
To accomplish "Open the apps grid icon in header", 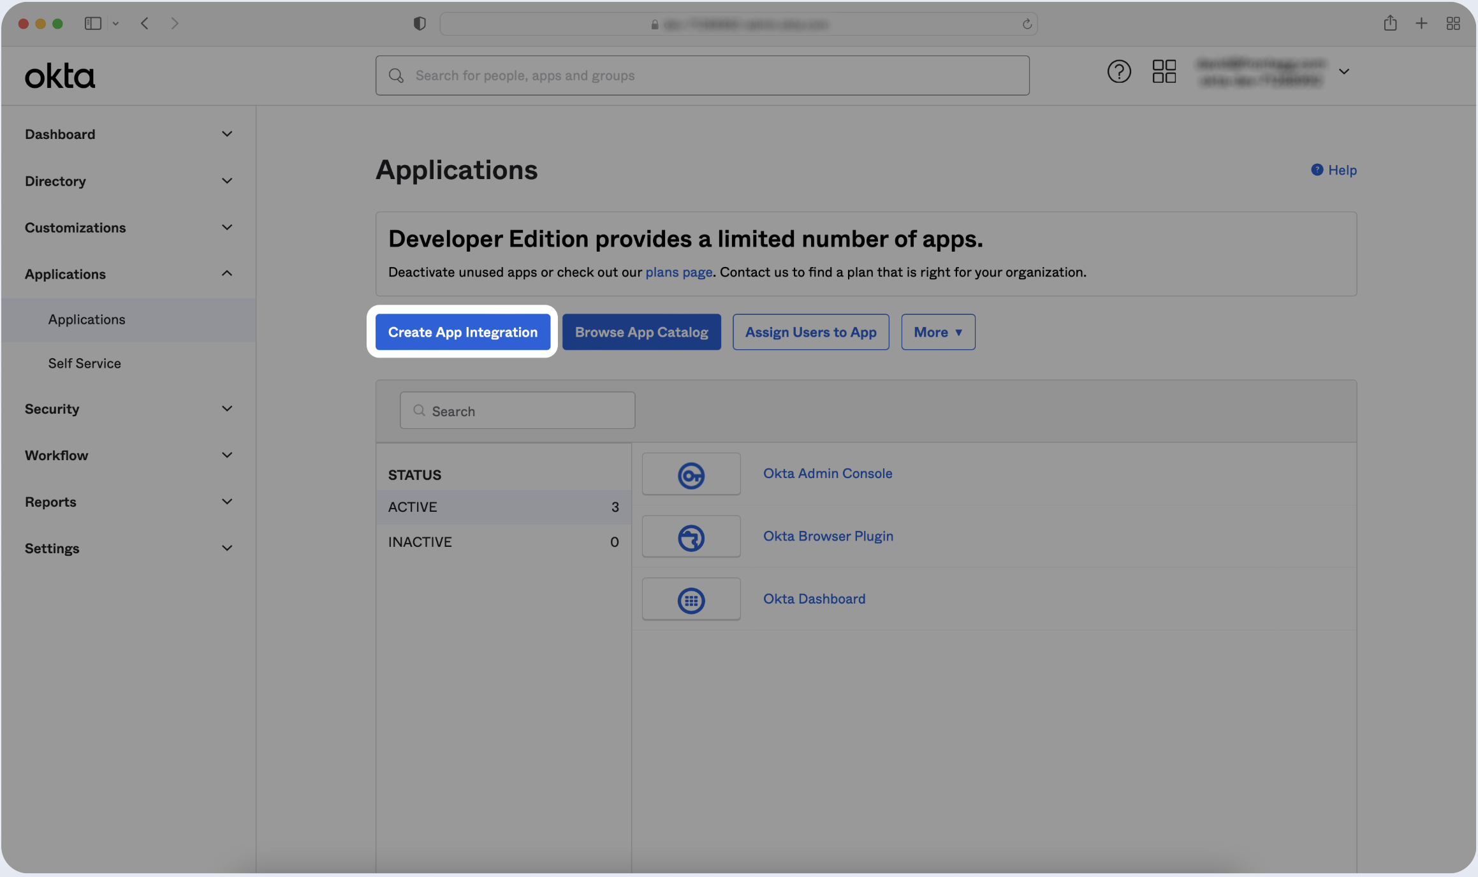I will pyautogui.click(x=1164, y=71).
